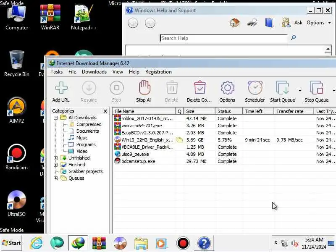This screenshot has height=252, width=336.
Task: Open IDM Options gear icon
Action: coord(227,87)
